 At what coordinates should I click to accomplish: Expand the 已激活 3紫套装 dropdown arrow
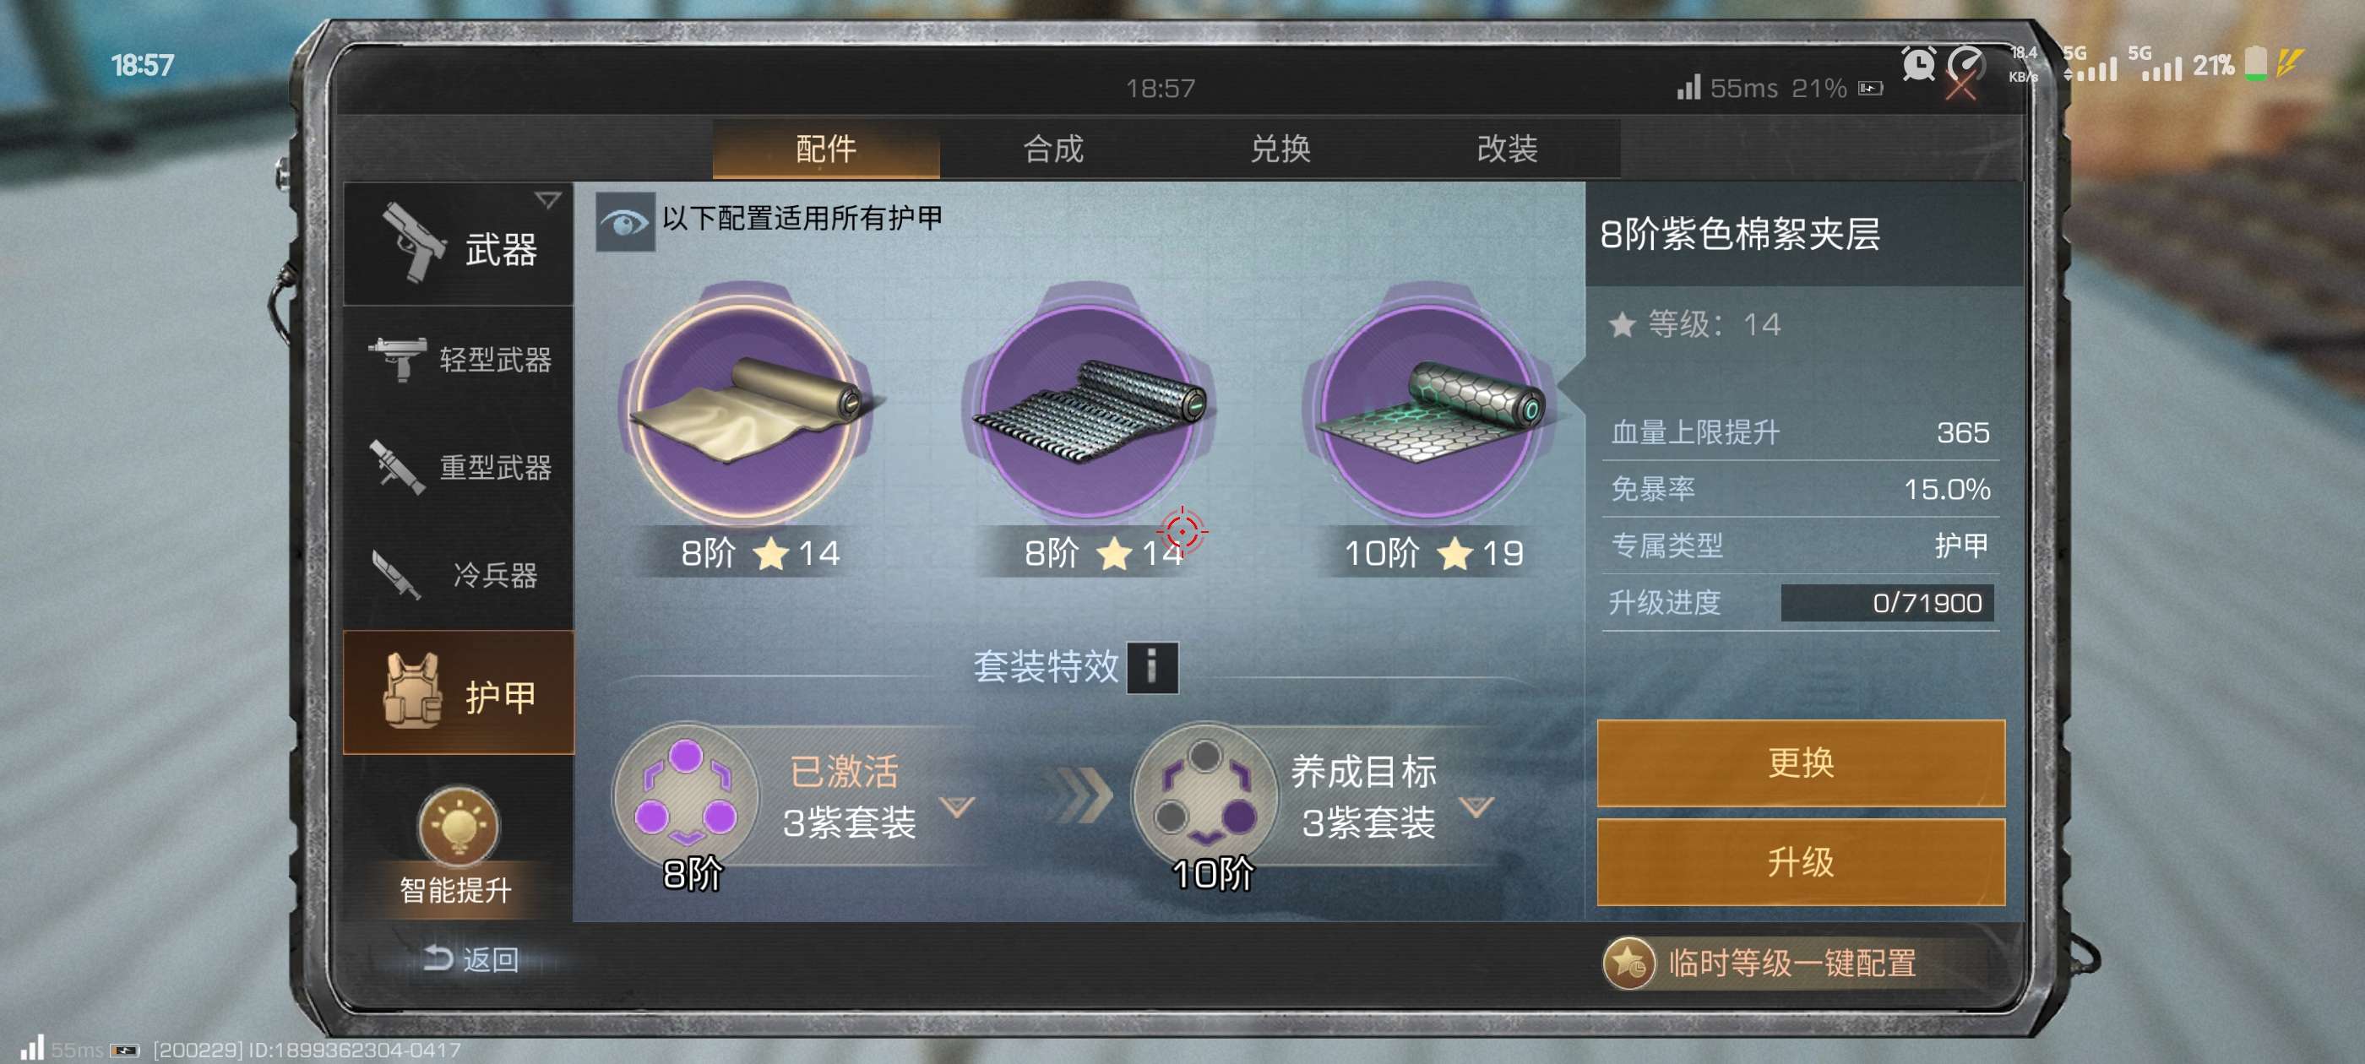tap(958, 807)
